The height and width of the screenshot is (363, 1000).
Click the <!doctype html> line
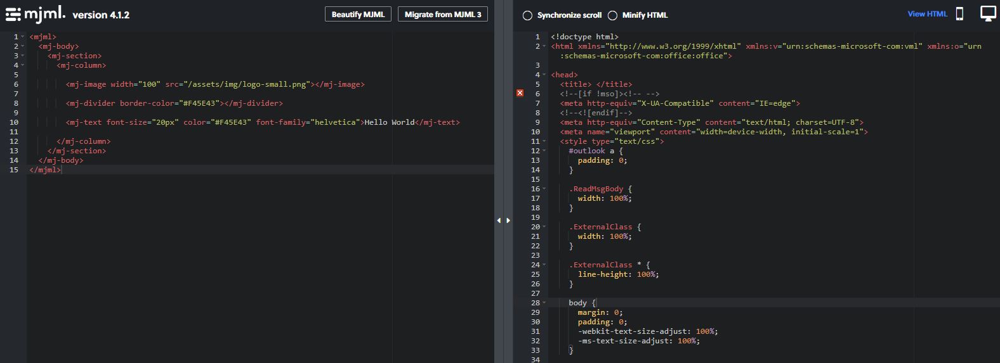click(584, 37)
